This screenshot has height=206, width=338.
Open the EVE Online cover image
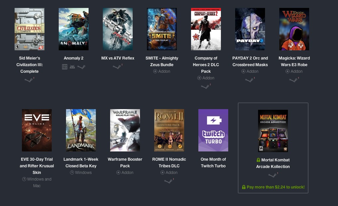37,130
